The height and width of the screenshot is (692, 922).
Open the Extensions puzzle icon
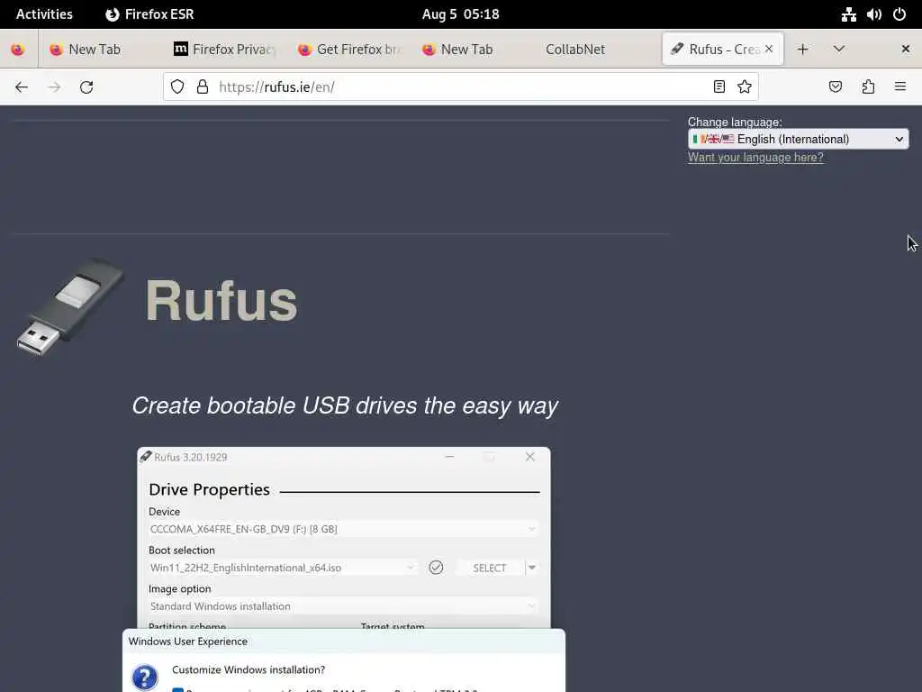click(868, 87)
